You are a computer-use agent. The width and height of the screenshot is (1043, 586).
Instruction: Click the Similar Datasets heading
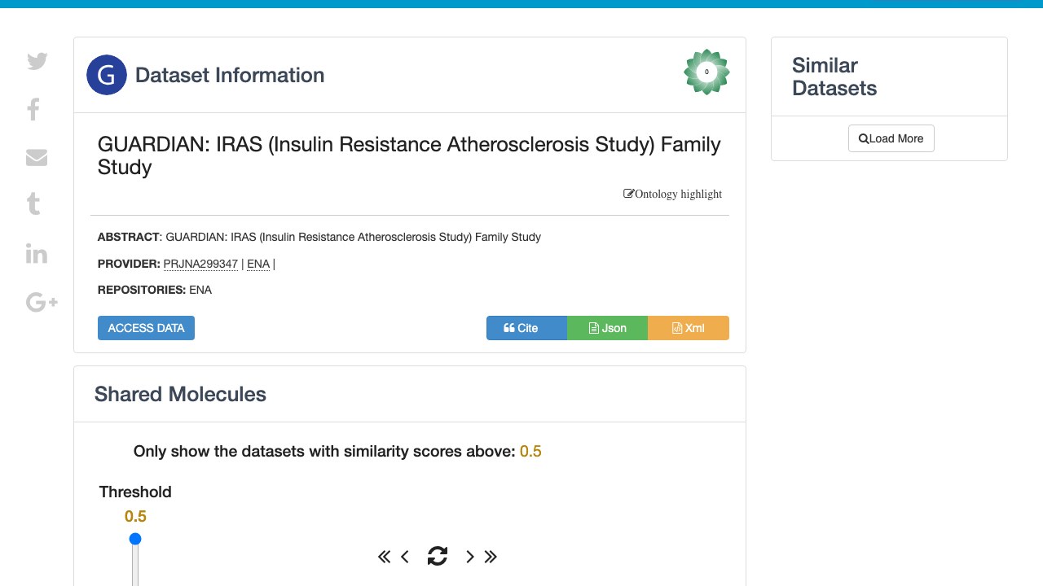[x=834, y=77]
